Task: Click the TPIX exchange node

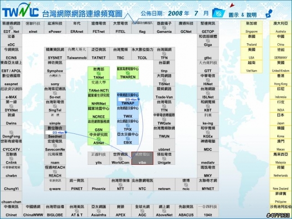Action: pyautogui.click(x=128, y=125)
